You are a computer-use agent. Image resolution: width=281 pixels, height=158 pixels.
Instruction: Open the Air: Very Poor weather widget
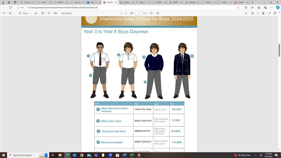point(242,155)
